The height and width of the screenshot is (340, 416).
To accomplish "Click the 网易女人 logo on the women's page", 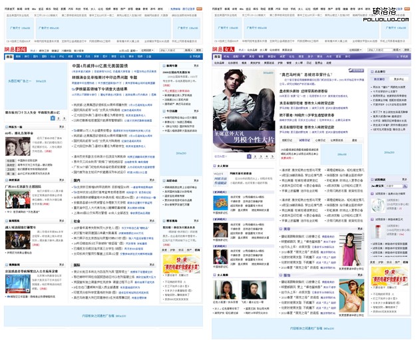I will (224, 49).
